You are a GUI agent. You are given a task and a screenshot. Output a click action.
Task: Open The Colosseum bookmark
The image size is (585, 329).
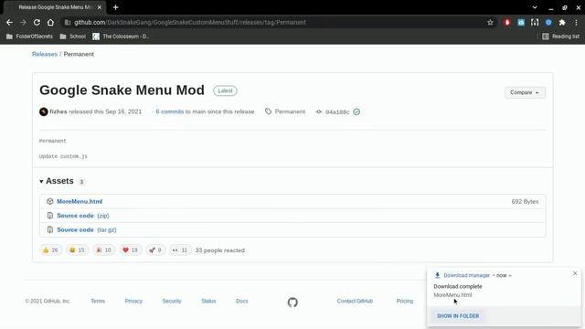(121, 37)
